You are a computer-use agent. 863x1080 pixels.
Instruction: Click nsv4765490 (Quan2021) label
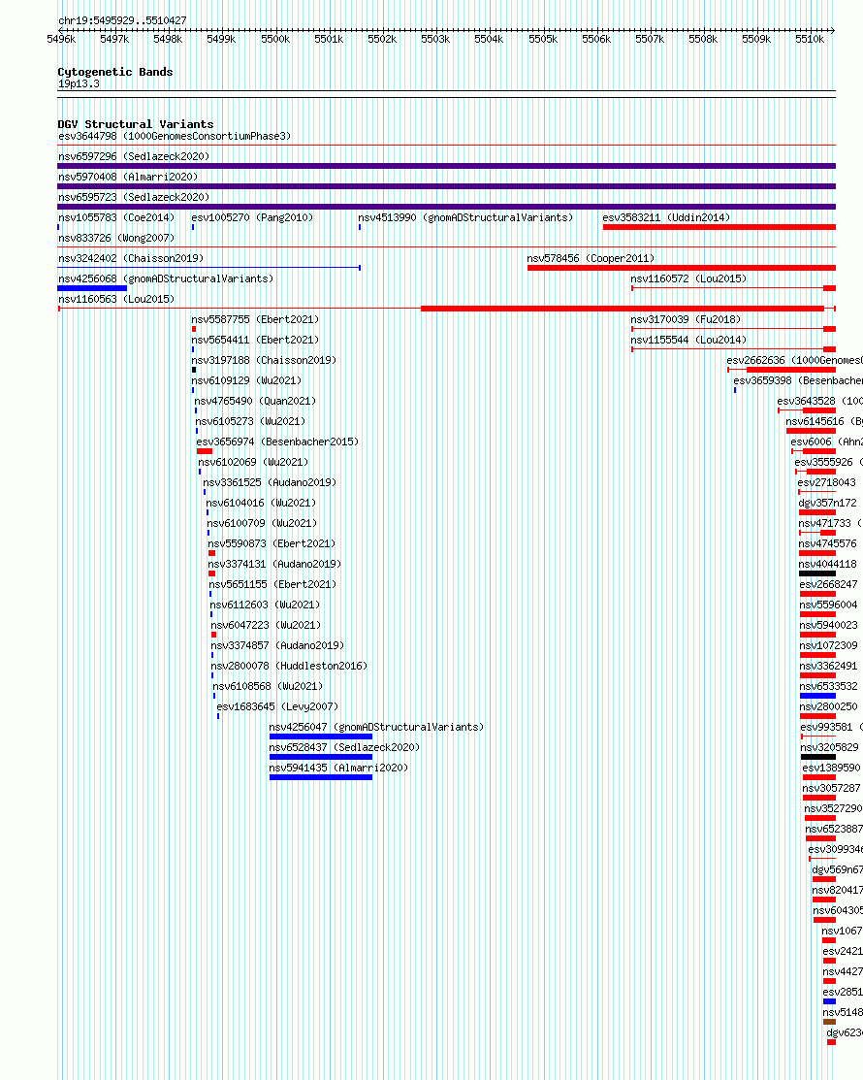255,401
